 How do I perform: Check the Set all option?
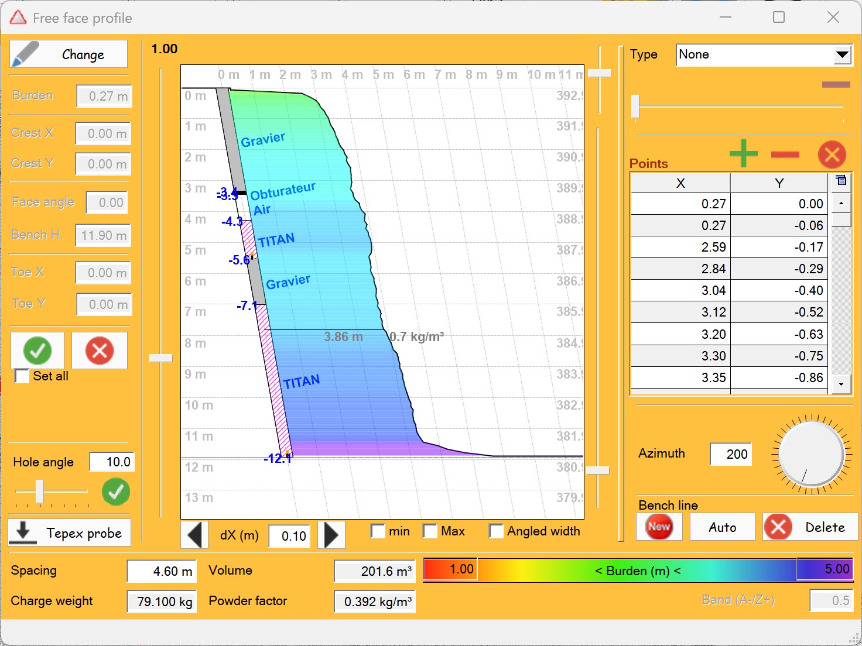(x=21, y=376)
